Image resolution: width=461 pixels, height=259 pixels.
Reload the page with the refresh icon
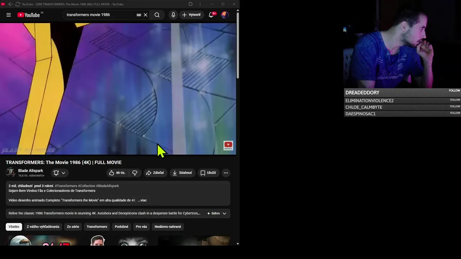(17, 4)
